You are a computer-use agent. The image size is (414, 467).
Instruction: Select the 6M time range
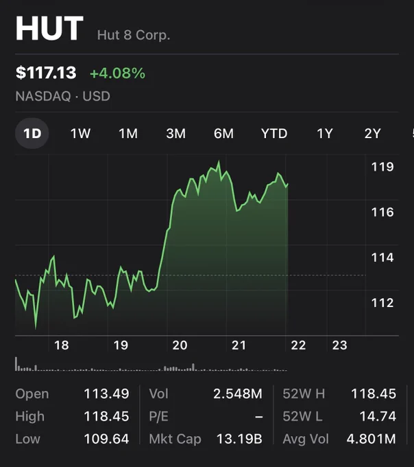[223, 133]
